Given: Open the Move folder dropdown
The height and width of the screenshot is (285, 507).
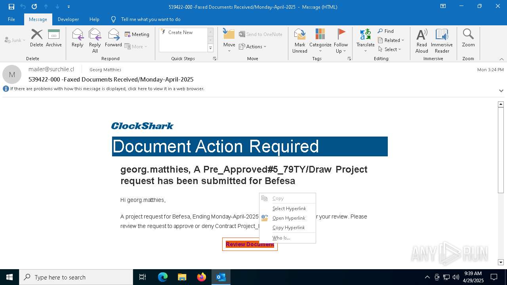Looking at the screenshot, I should click(x=229, y=41).
